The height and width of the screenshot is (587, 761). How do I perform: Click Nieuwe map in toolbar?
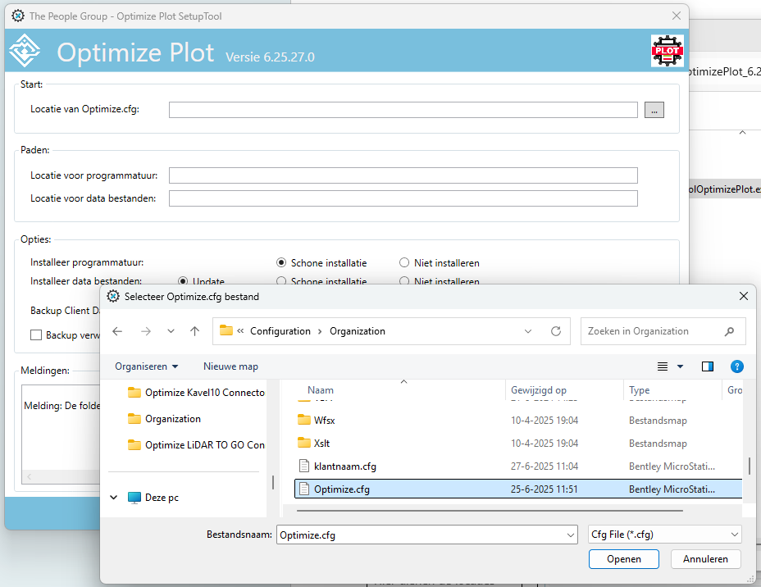(230, 366)
